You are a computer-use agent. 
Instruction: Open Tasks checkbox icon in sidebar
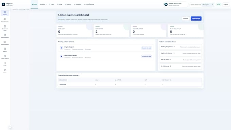coord(5,63)
